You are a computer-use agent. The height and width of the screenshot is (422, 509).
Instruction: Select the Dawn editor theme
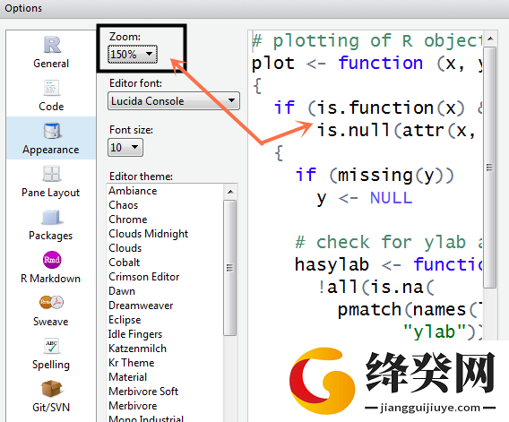click(122, 291)
